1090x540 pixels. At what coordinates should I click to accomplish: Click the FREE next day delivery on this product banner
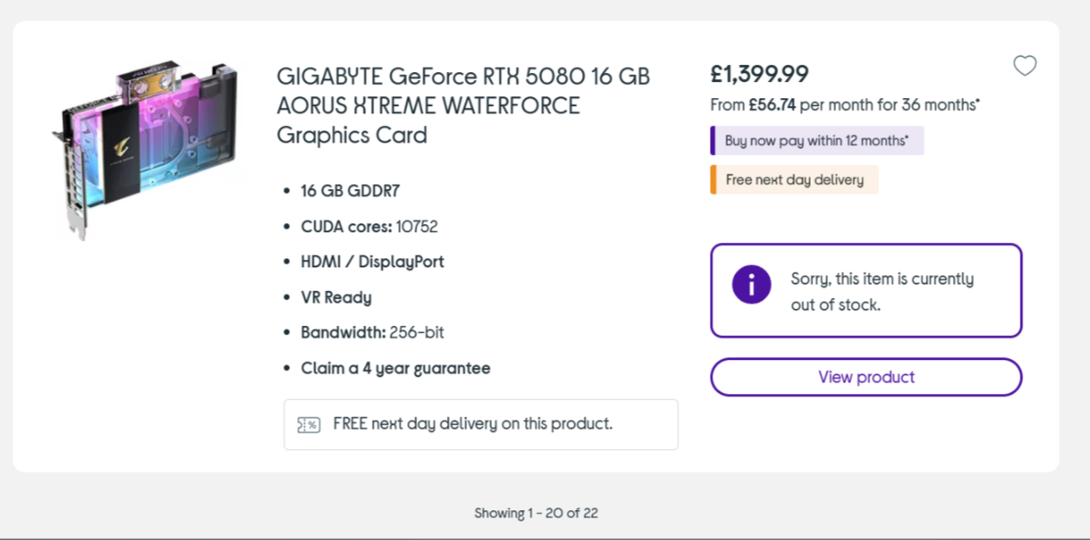(x=472, y=424)
